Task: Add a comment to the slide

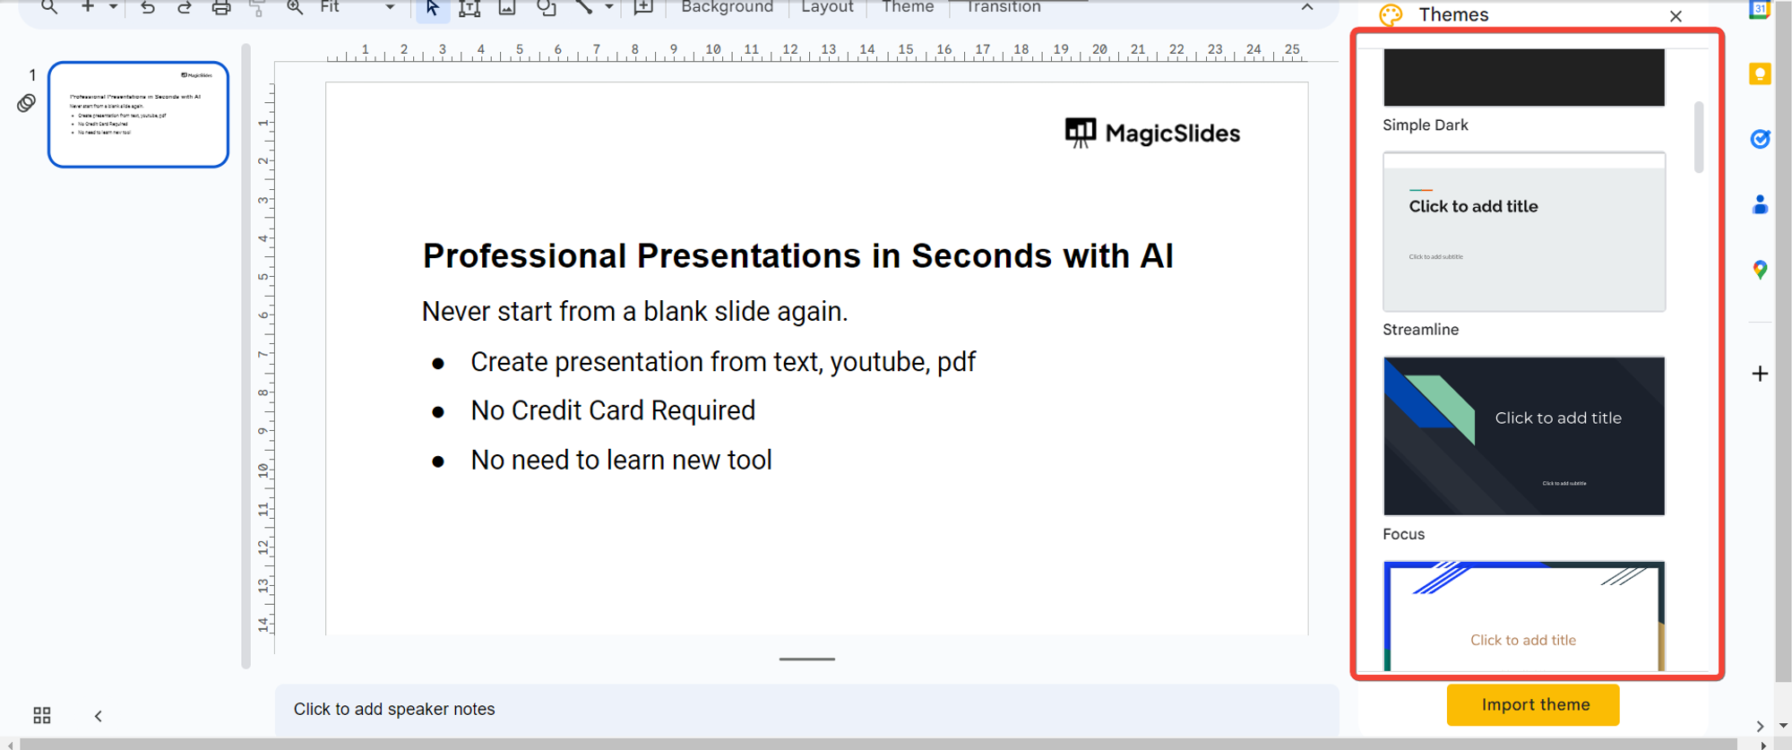Action: (x=643, y=7)
